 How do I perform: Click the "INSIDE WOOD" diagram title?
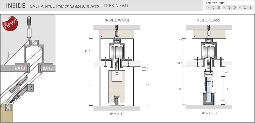(x=117, y=20)
